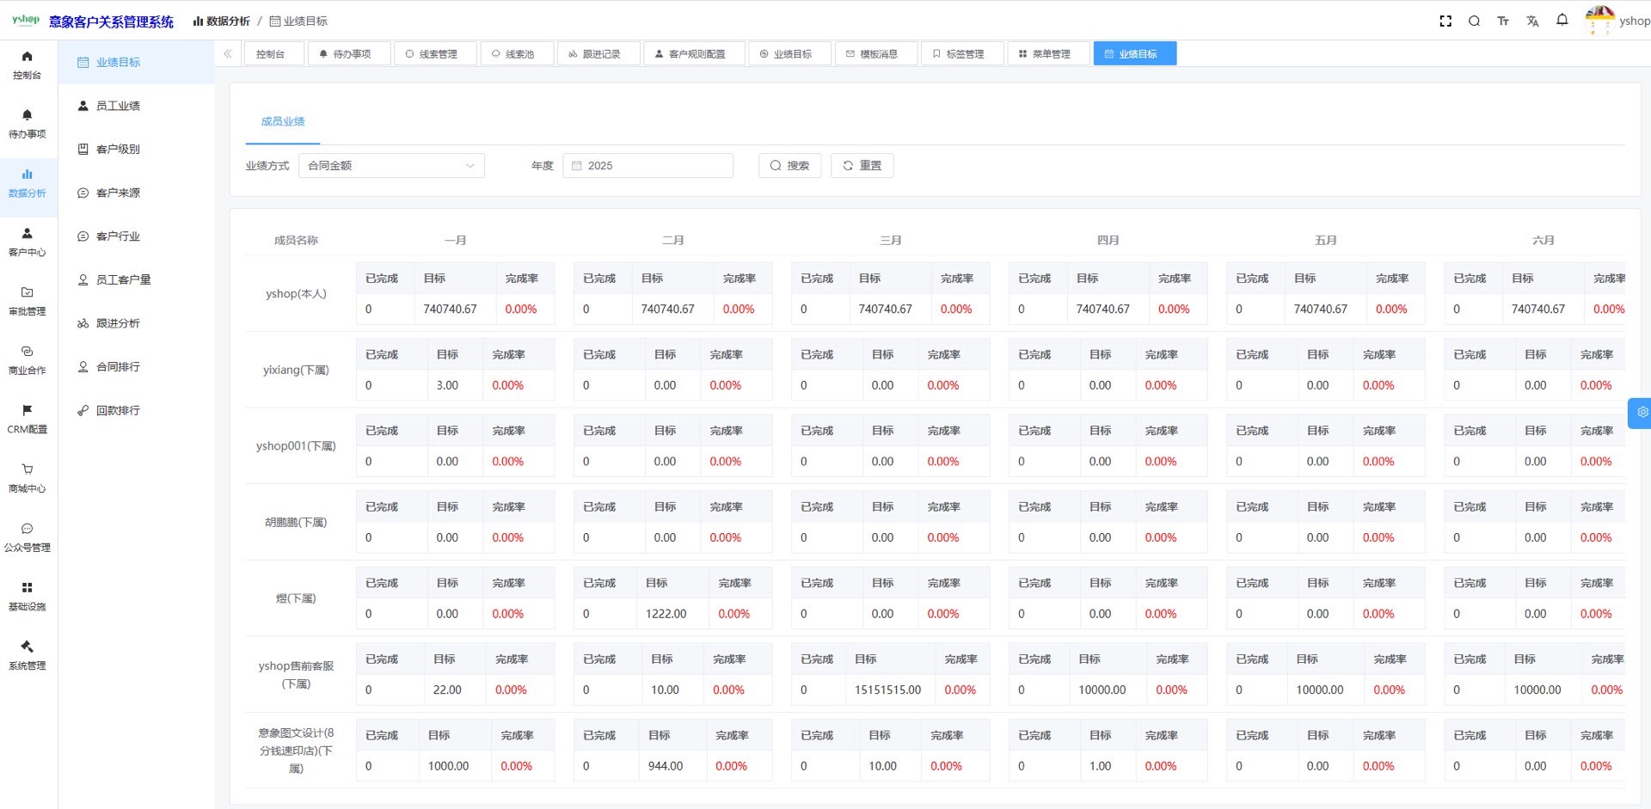This screenshot has width=1651, height=809.
Task: Open CRM配置 in left sidebar
Action: [x=28, y=419]
